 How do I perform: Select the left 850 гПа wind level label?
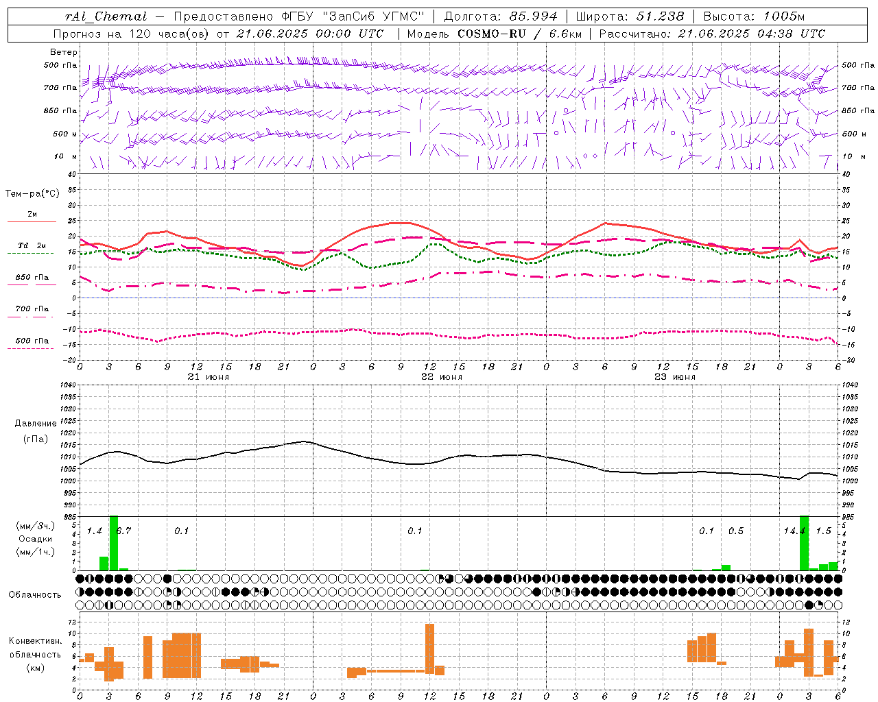click(60, 110)
